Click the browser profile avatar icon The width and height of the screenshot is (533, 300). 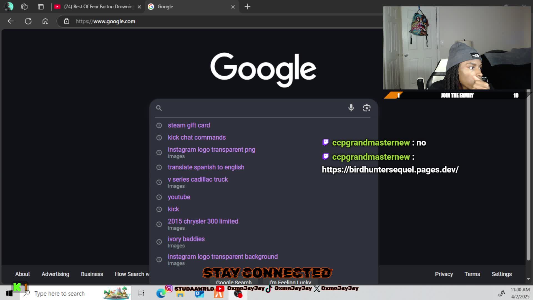pyautogui.click(x=9, y=6)
